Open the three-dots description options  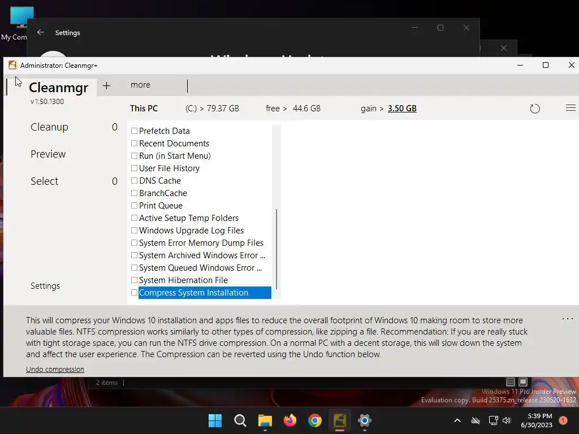(x=568, y=319)
